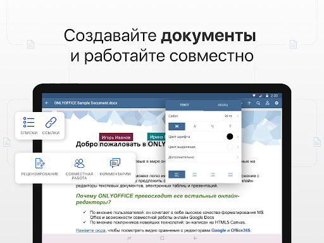Switch to the Текст tab
Image resolution: width=324 pixels, height=243 pixels.
(x=184, y=105)
